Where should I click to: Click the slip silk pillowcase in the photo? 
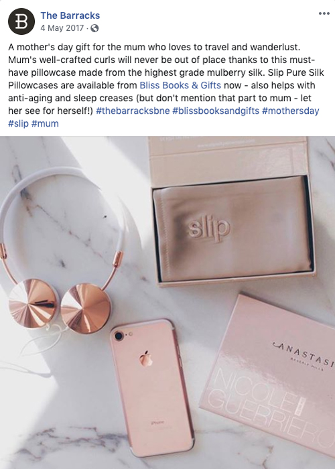[233, 230]
